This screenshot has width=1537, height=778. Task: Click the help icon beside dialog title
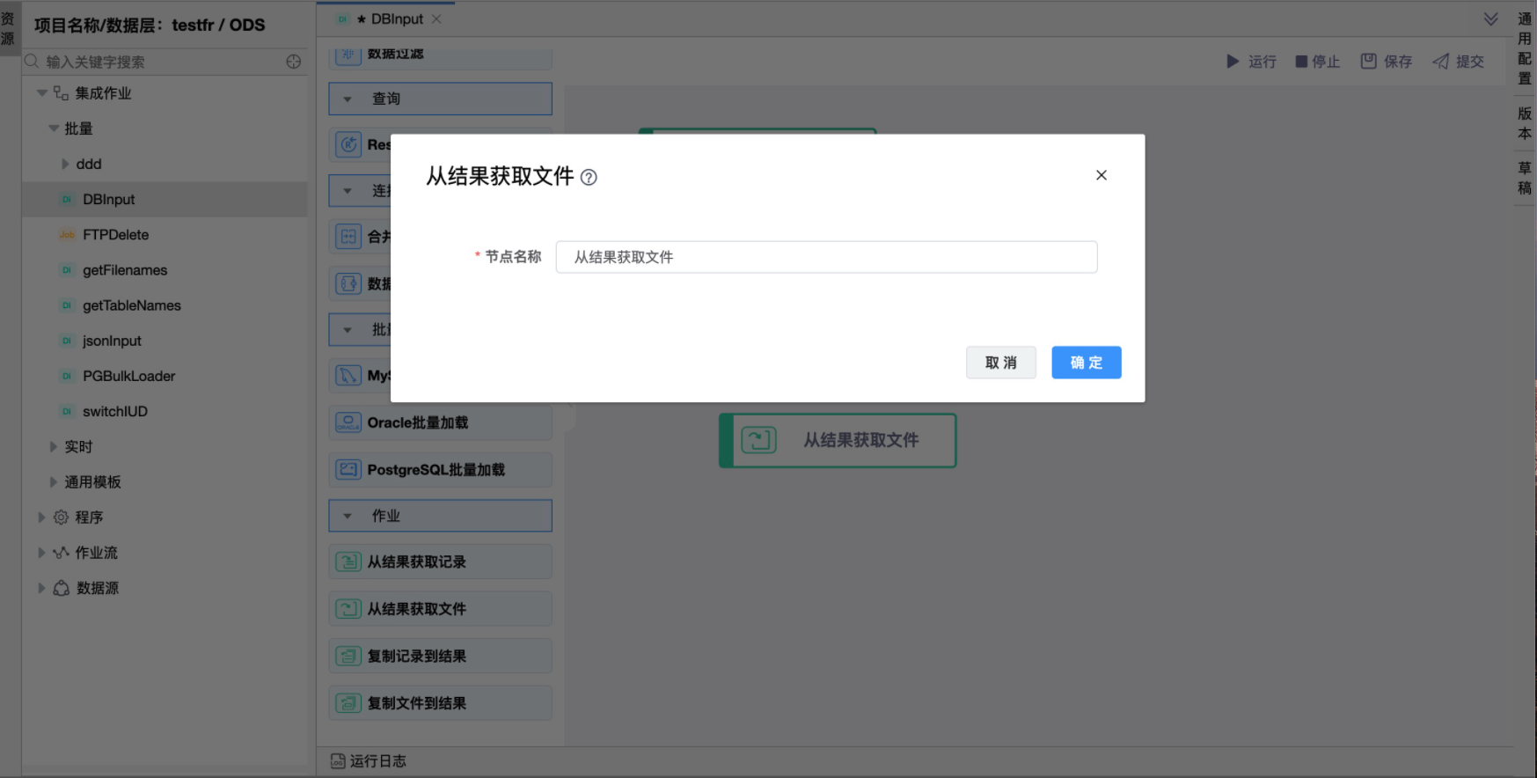(589, 178)
